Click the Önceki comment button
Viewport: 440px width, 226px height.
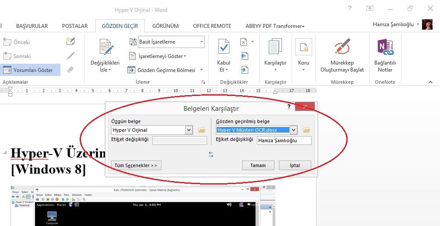[x=16, y=42]
